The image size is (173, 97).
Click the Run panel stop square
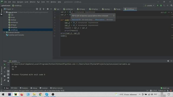[x=5, y=72]
